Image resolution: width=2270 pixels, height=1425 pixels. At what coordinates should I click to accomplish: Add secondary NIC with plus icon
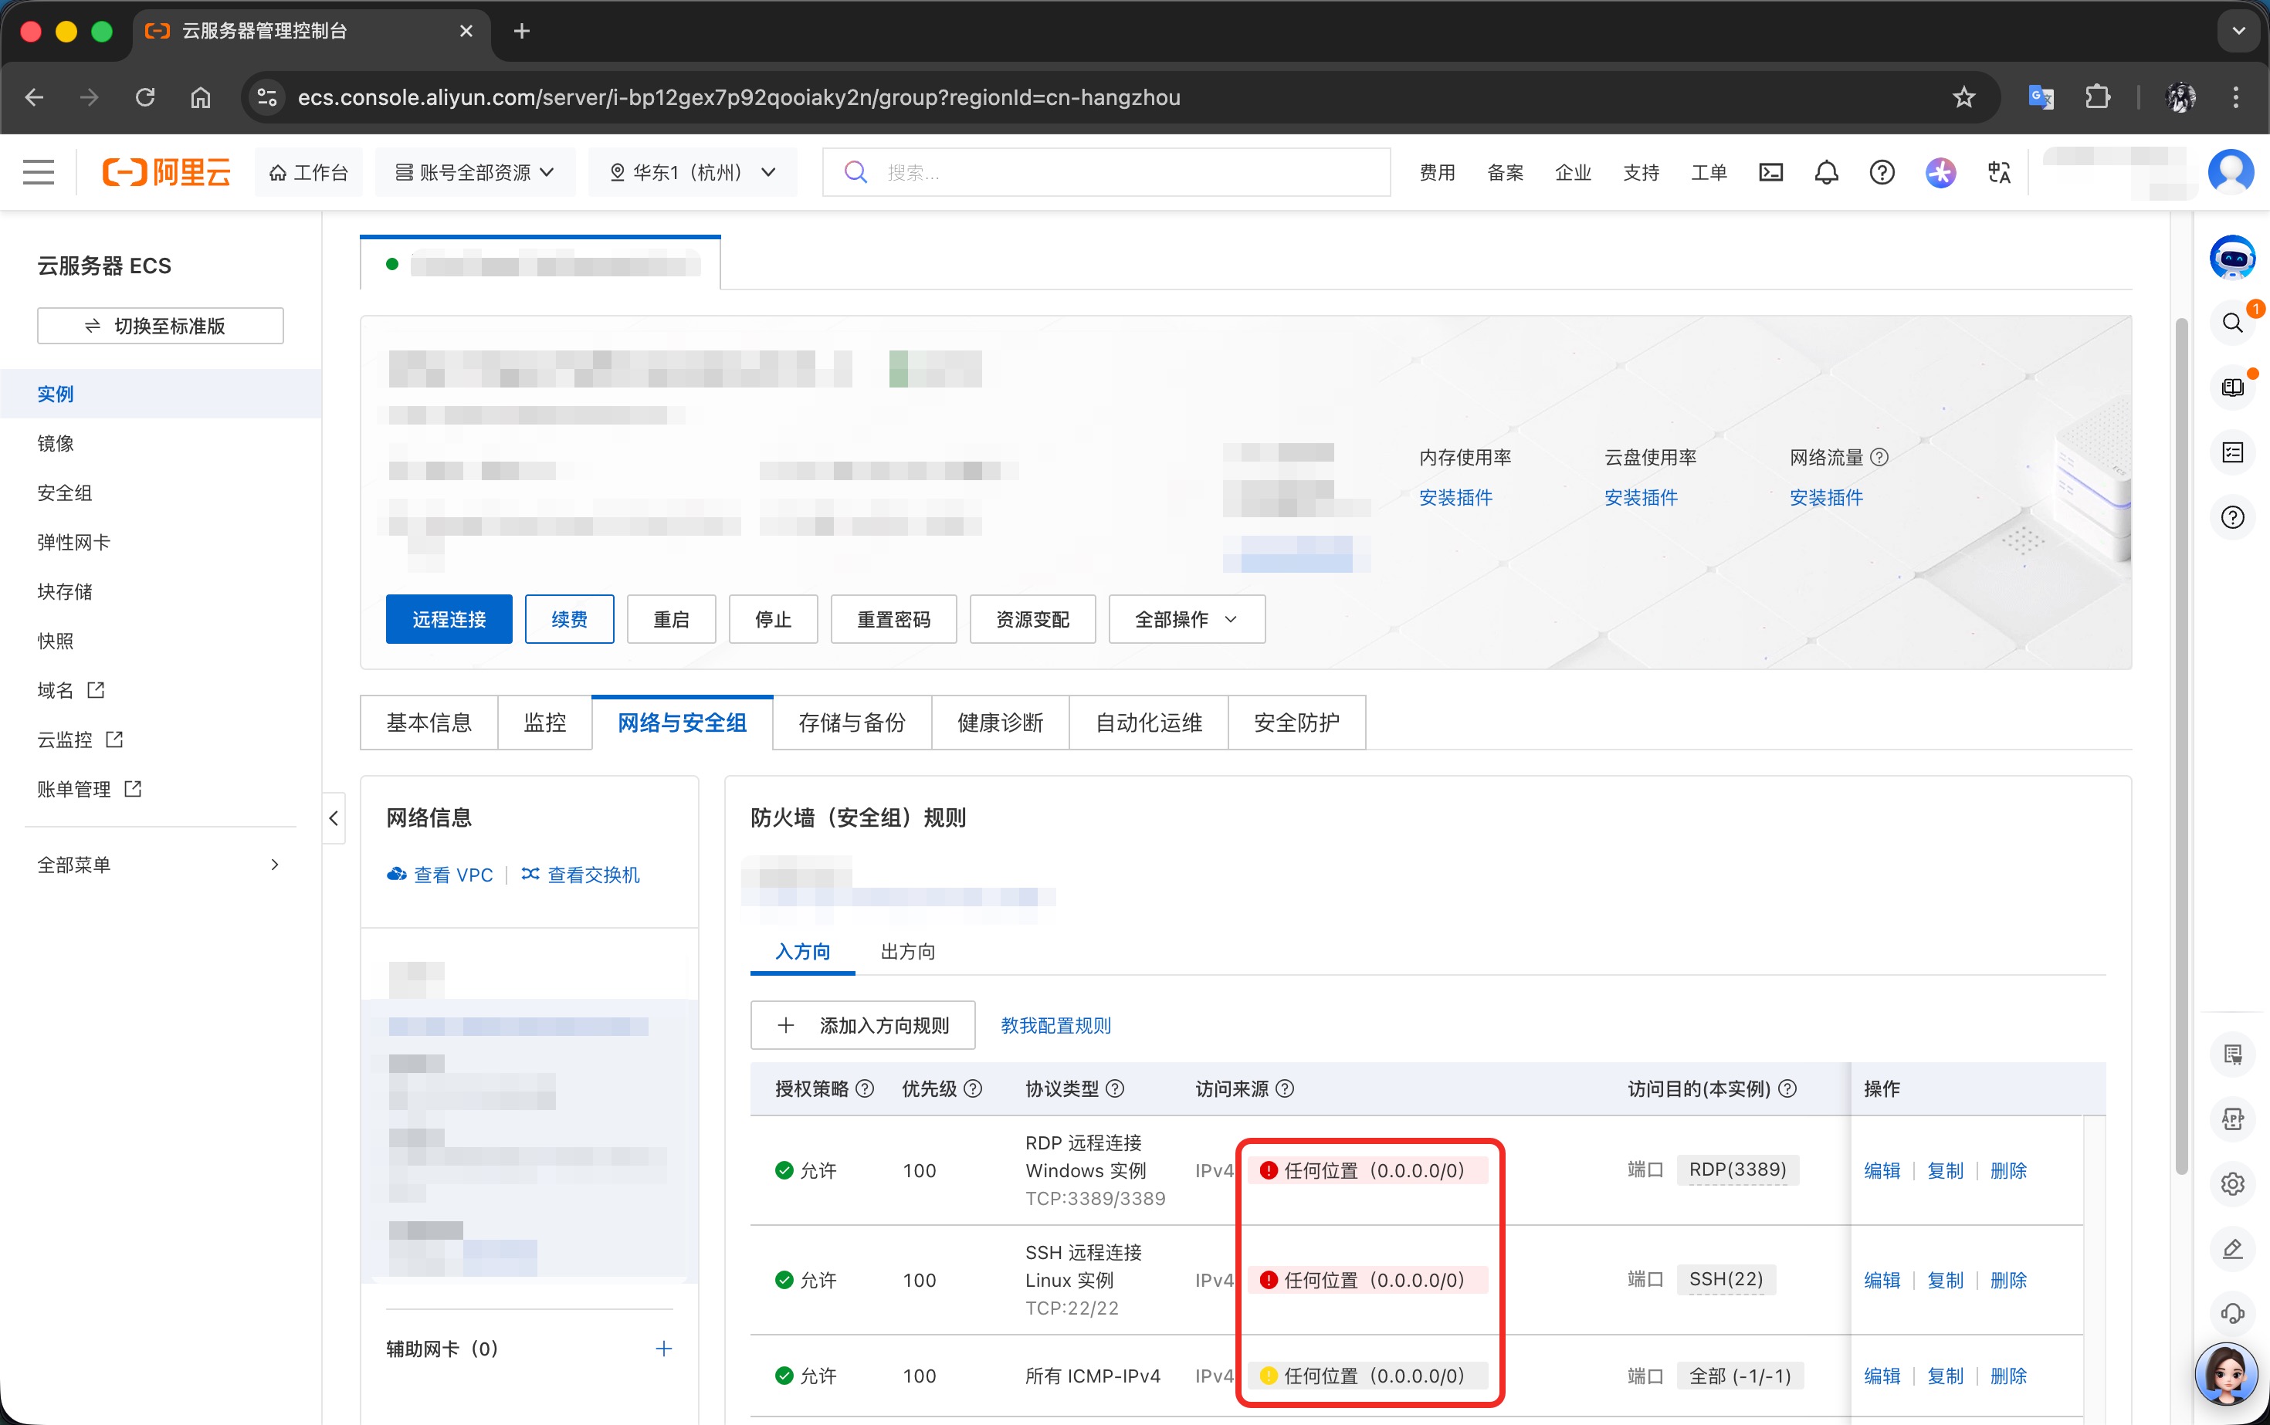coord(664,1349)
